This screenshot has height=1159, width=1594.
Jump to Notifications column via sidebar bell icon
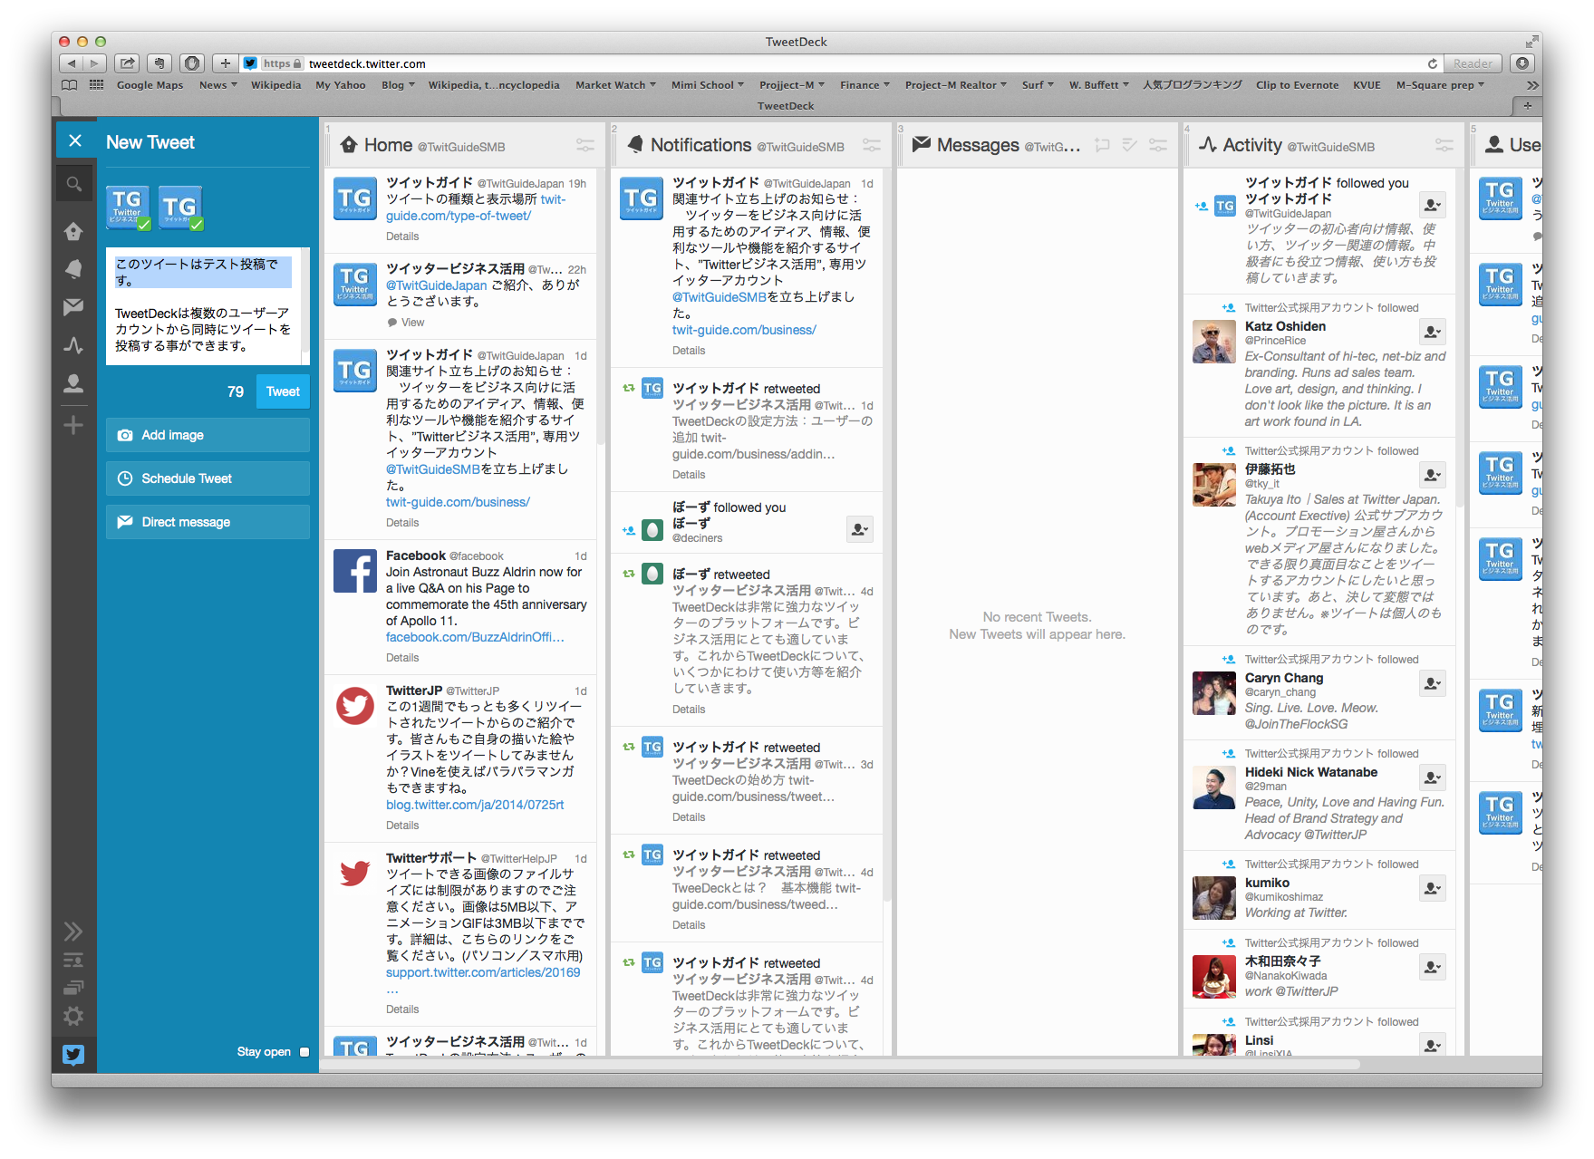point(74,269)
